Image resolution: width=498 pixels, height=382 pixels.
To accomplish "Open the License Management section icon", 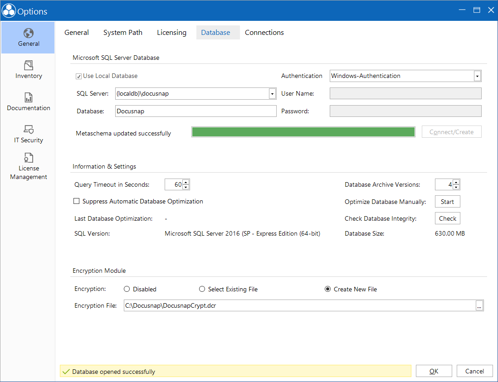I will (28, 158).
